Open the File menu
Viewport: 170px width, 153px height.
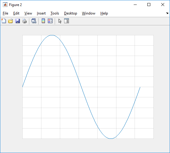coord(5,13)
